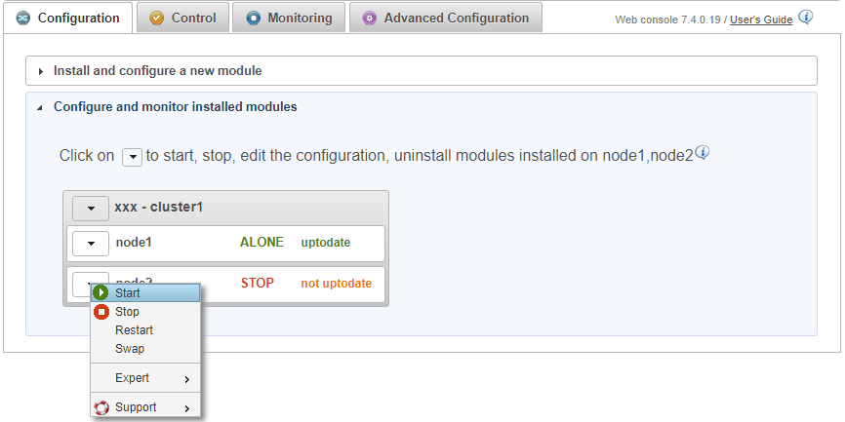The height and width of the screenshot is (422, 845).
Task: Click the Advanced Configuration gear icon
Action: coord(370,19)
